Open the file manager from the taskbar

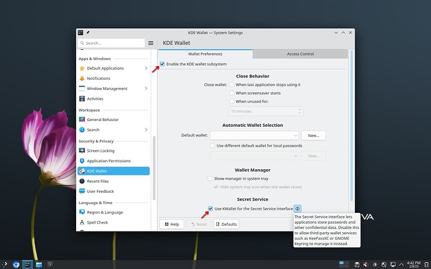pyautogui.click(x=39, y=265)
